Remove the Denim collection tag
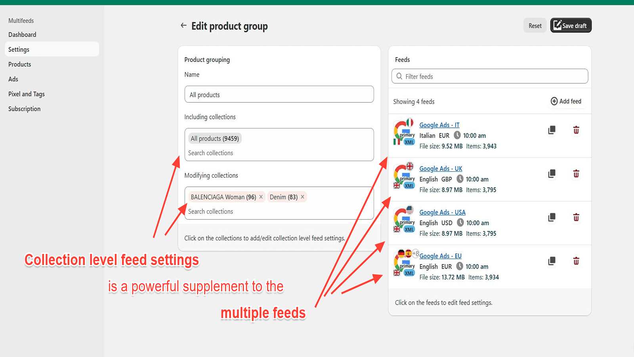The width and height of the screenshot is (634, 357). click(302, 197)
